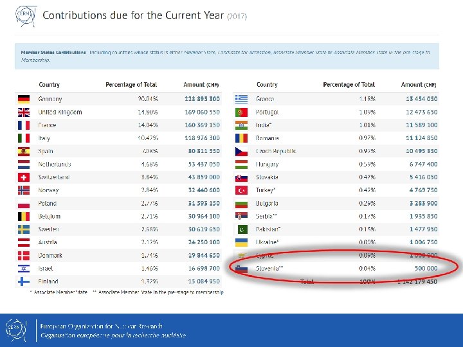This screenshot has height=347, width=463.
Task: Click the India flag icon
Action: pos(241,125)
